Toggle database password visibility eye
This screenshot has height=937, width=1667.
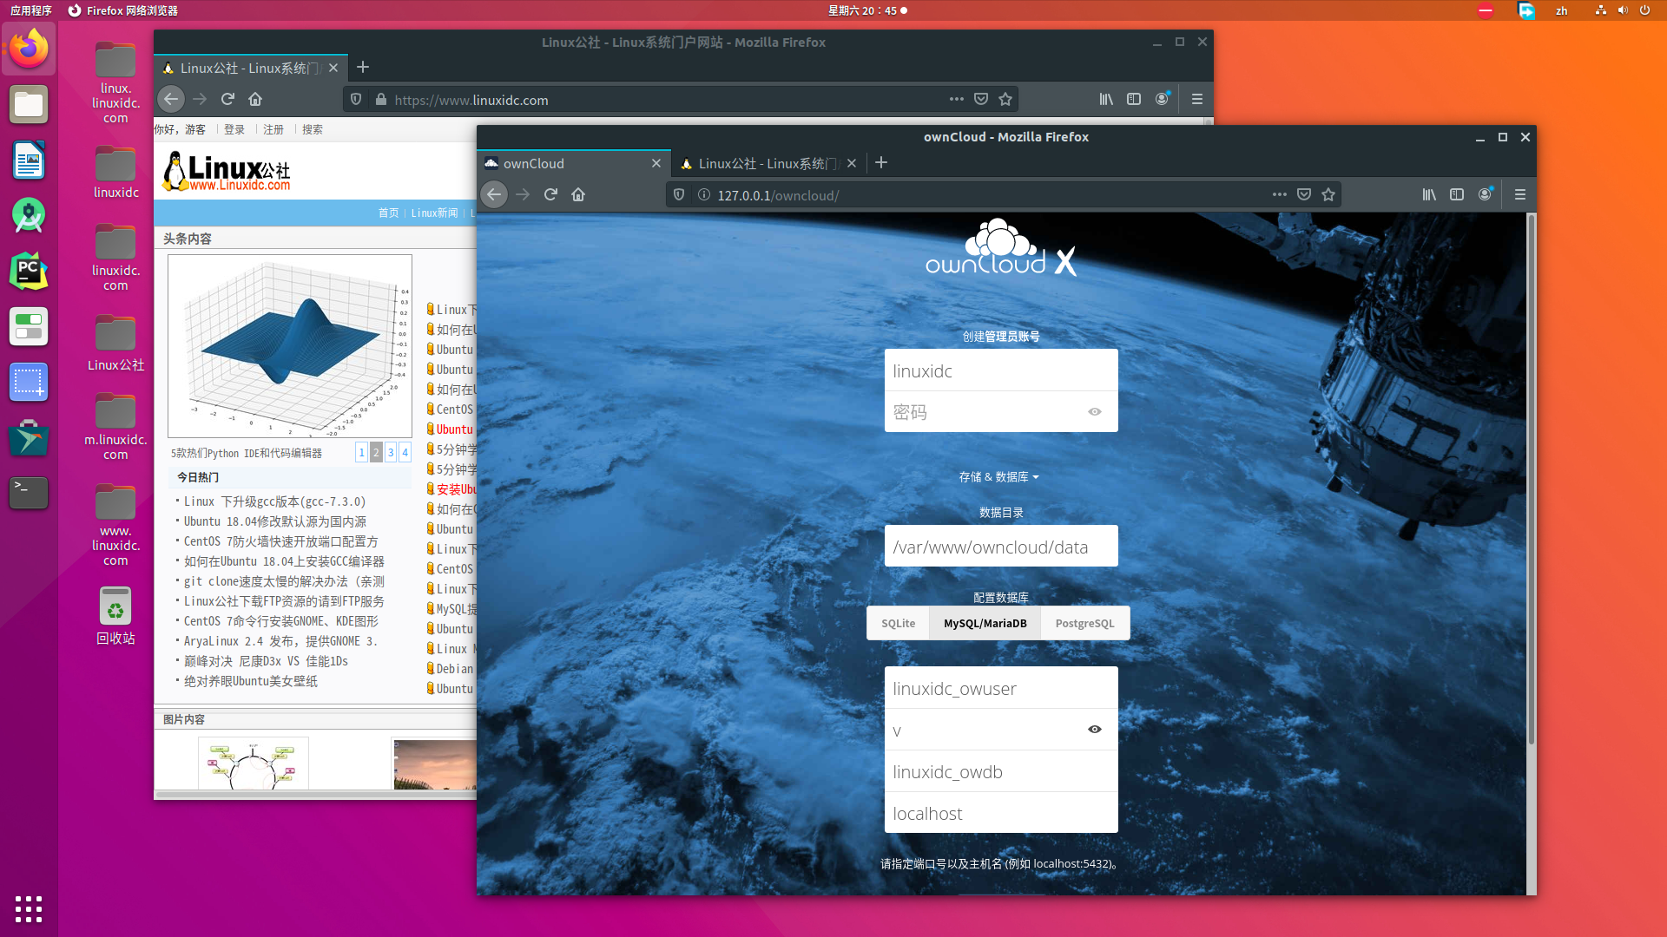pyautogui.click(x=1094, y=730)
